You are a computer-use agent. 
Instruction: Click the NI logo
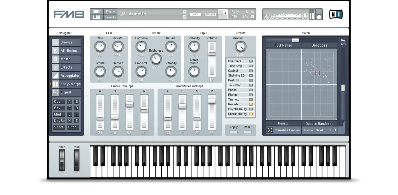click(x=336, y=14)
